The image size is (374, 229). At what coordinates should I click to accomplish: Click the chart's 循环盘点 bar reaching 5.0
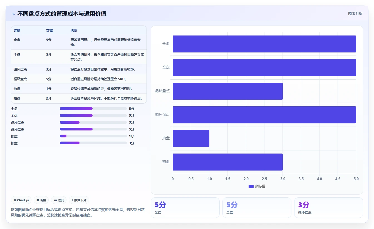click(x=264, y=115)
